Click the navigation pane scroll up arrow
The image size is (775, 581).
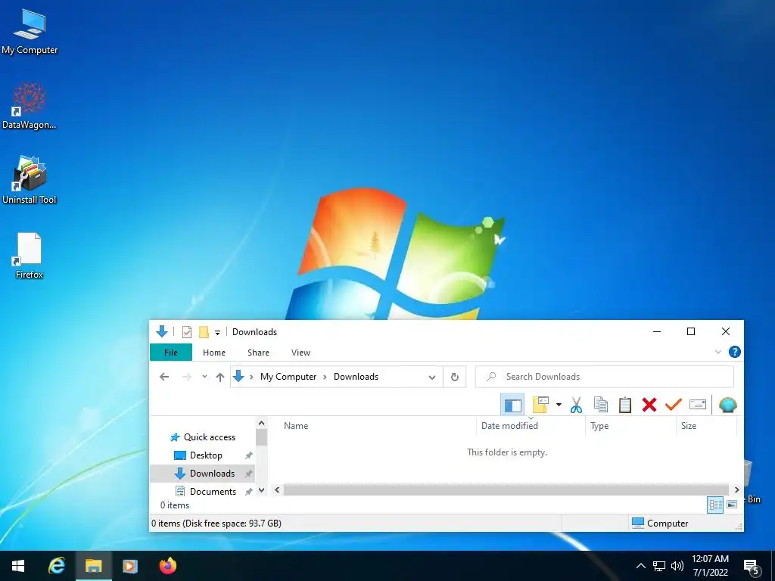coord(261,424)
